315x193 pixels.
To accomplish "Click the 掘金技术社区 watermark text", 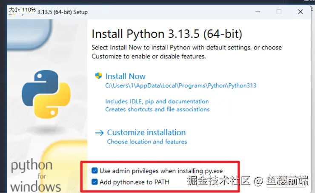I will [x=218, y=182].
